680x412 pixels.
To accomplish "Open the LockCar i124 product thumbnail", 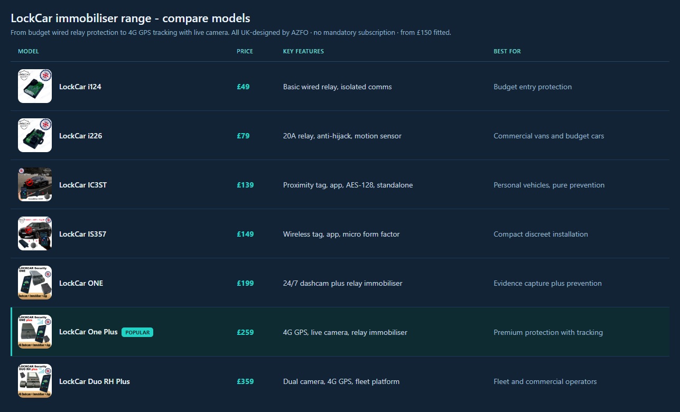I will (x=35, y=86).
